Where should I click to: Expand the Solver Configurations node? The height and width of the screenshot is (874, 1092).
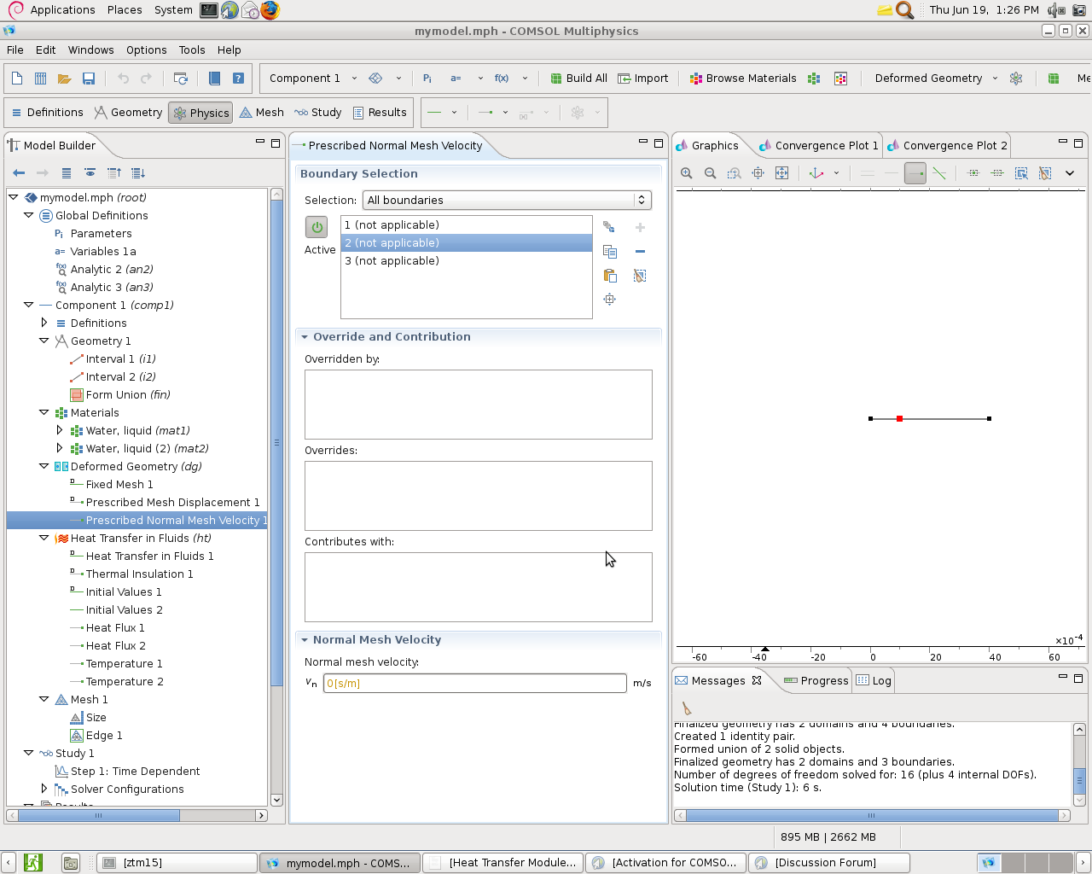click(x=44, y=789)
